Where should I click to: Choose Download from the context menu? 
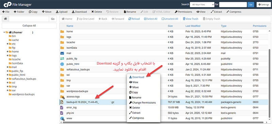(137, 77)
